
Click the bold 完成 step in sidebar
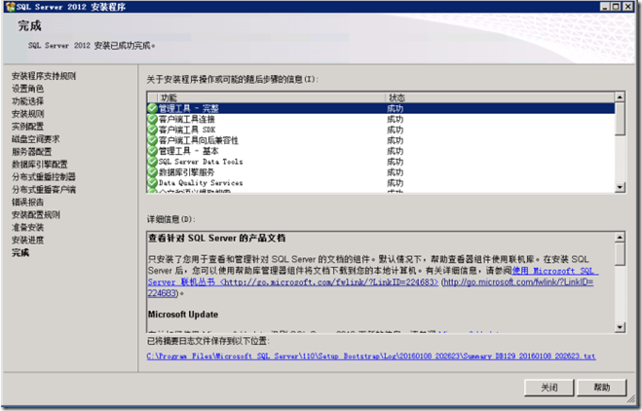click(20, 253)
